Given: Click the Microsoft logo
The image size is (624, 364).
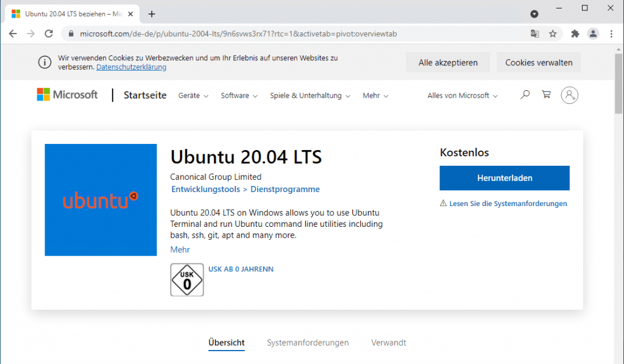Looking at the screenshot, I should [67, 95].
